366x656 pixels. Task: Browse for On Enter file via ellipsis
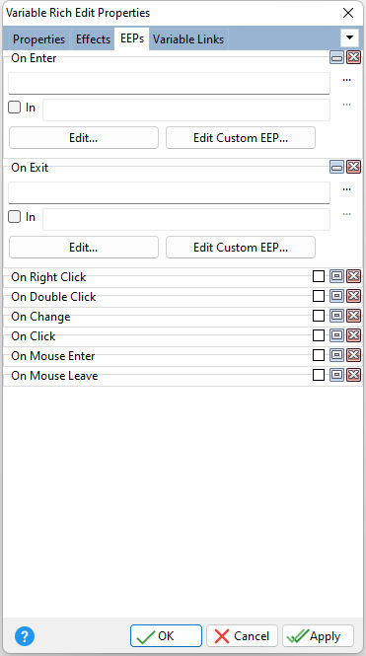(x=346, y=80)
